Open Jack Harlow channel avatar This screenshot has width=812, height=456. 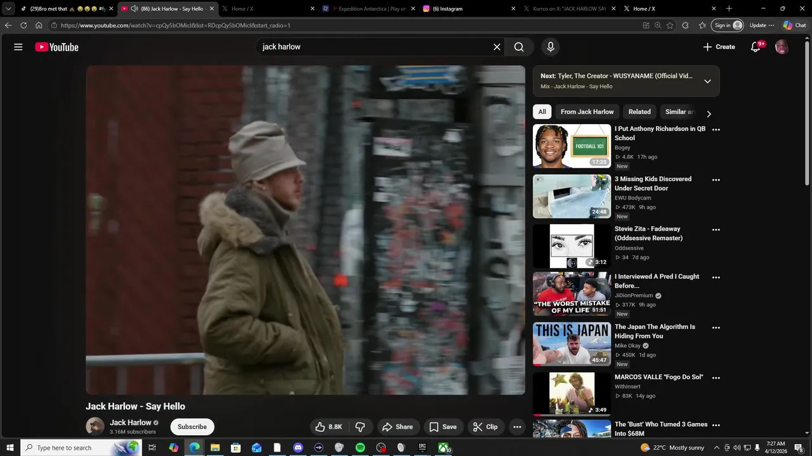coord(95,427)
